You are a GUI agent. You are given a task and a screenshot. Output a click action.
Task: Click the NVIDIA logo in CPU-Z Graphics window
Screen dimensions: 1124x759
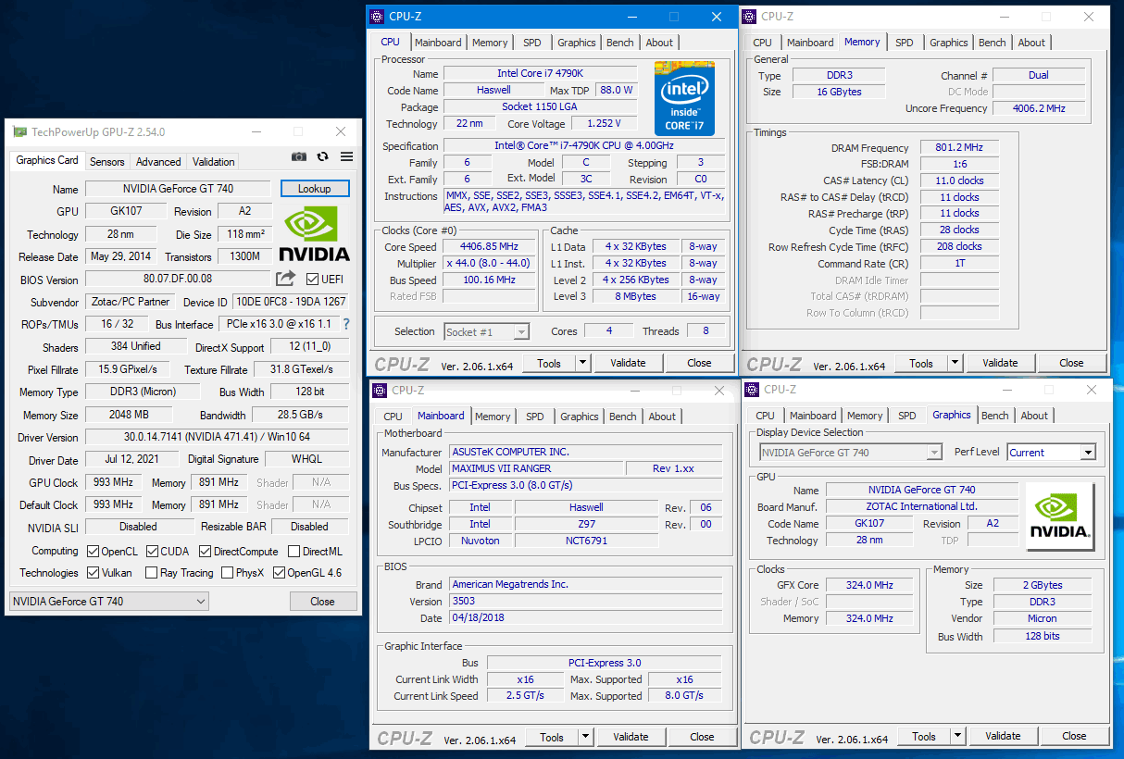(x=1060, y=517)
